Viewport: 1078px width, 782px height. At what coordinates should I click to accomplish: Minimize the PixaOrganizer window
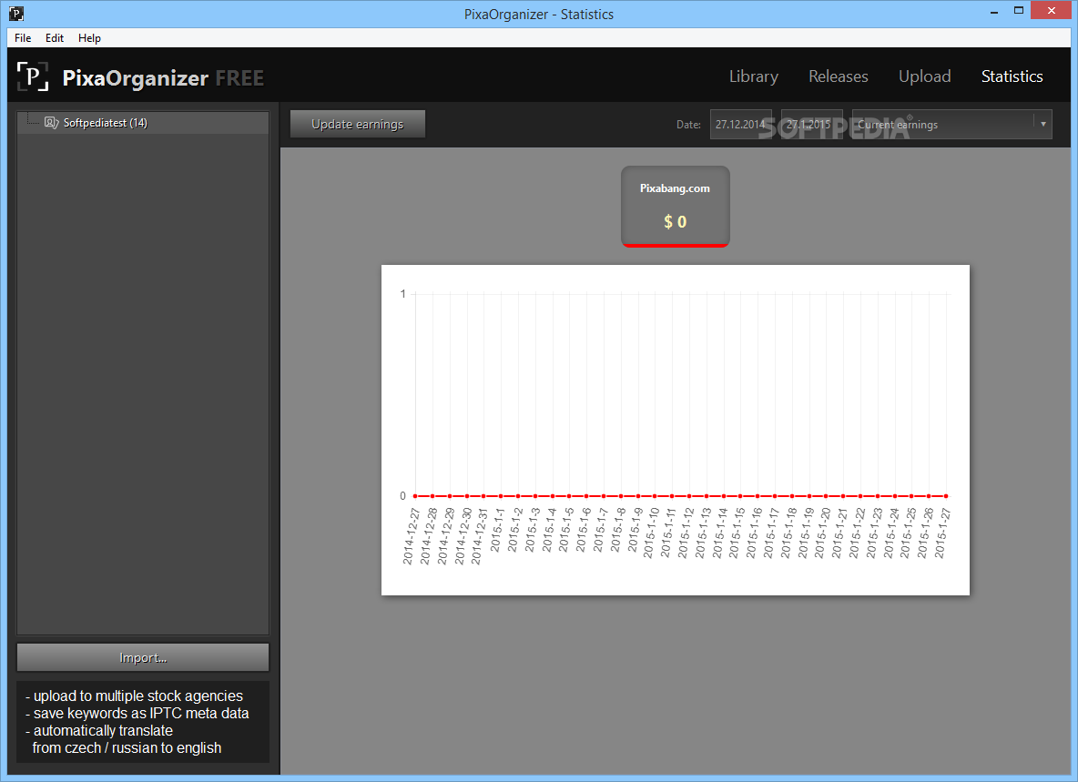994,11
